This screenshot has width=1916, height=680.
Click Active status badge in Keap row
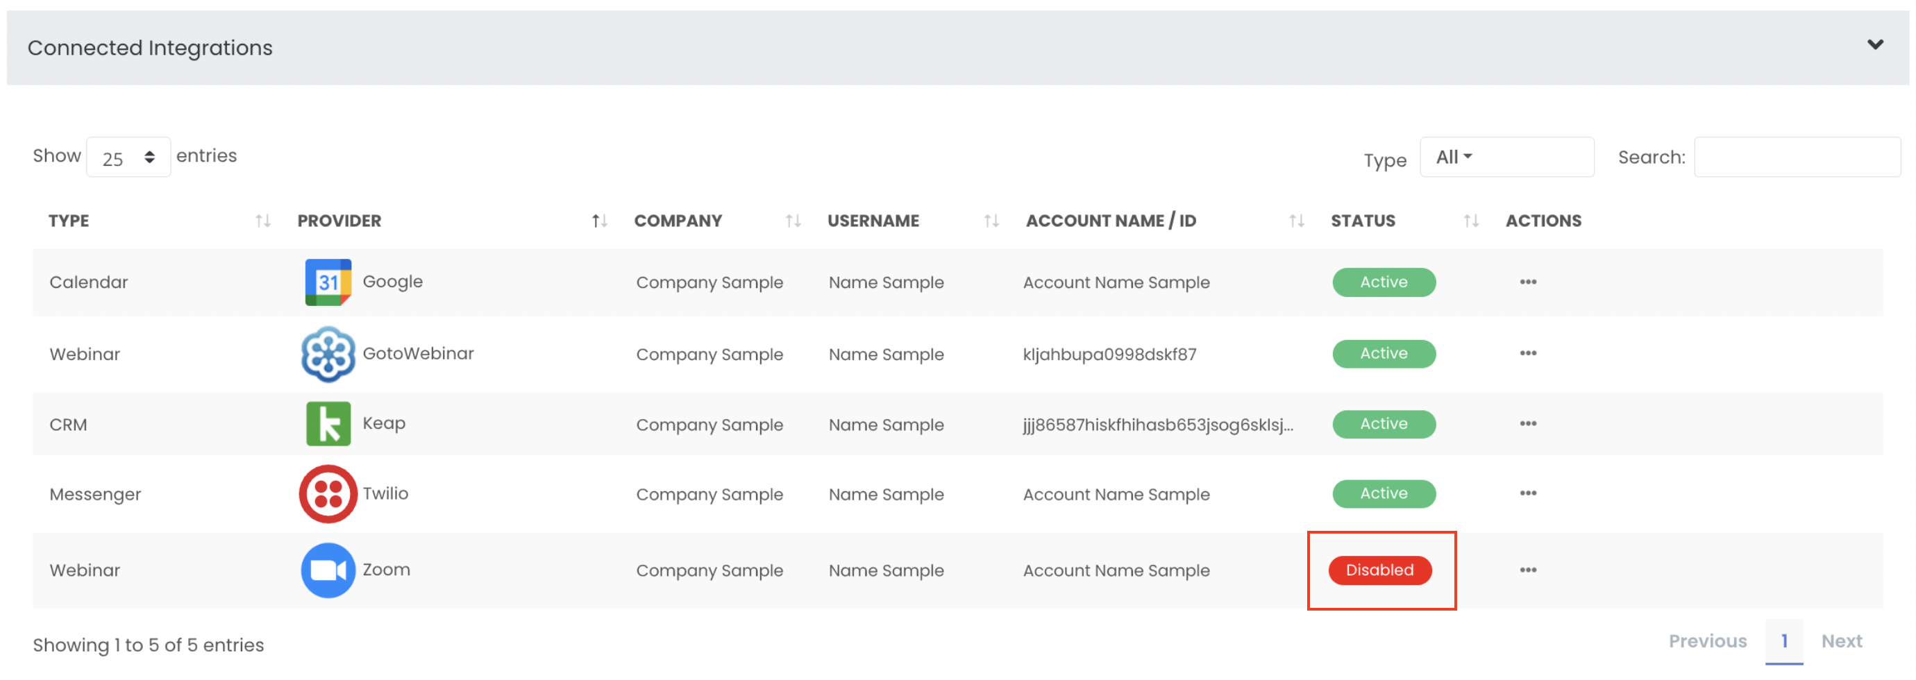[x=1384, y=425]
